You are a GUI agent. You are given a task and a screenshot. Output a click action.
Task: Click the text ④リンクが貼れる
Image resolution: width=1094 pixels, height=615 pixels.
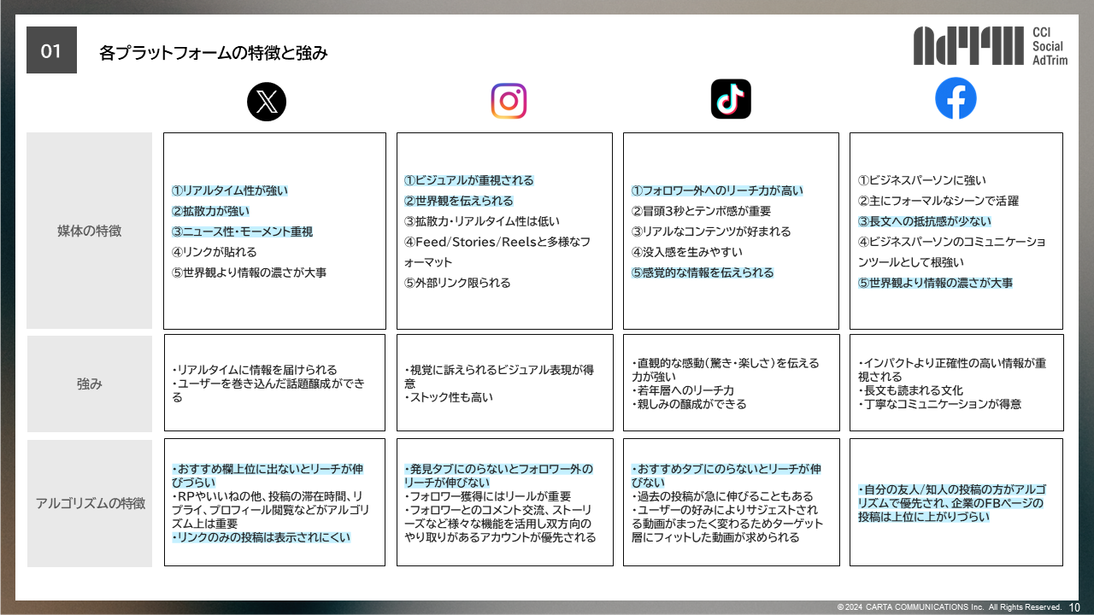coord(214,252)
